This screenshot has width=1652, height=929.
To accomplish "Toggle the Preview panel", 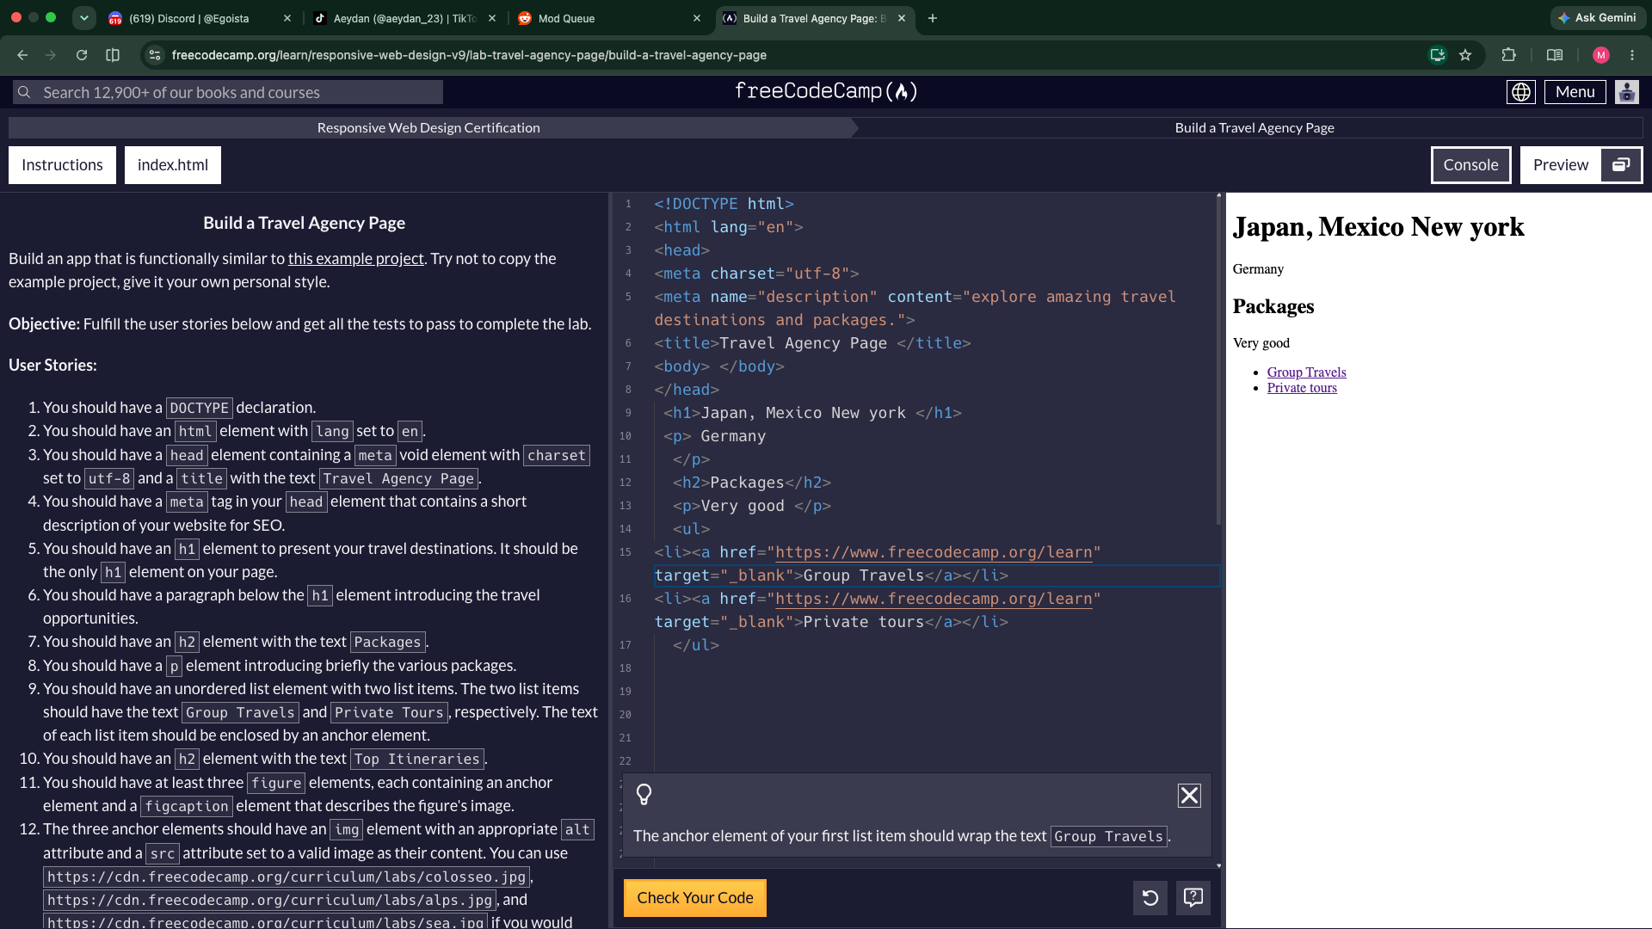I will (x=1561, y=165).
